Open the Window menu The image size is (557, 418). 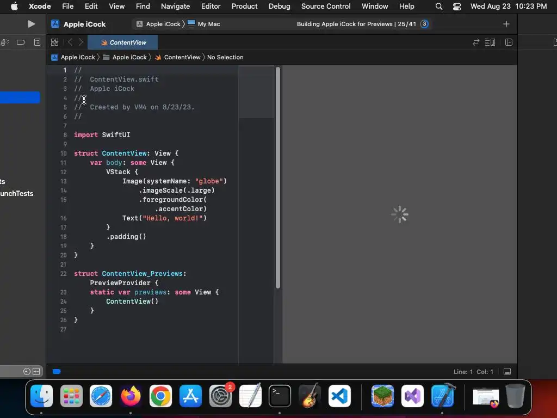tap(375, 6)
